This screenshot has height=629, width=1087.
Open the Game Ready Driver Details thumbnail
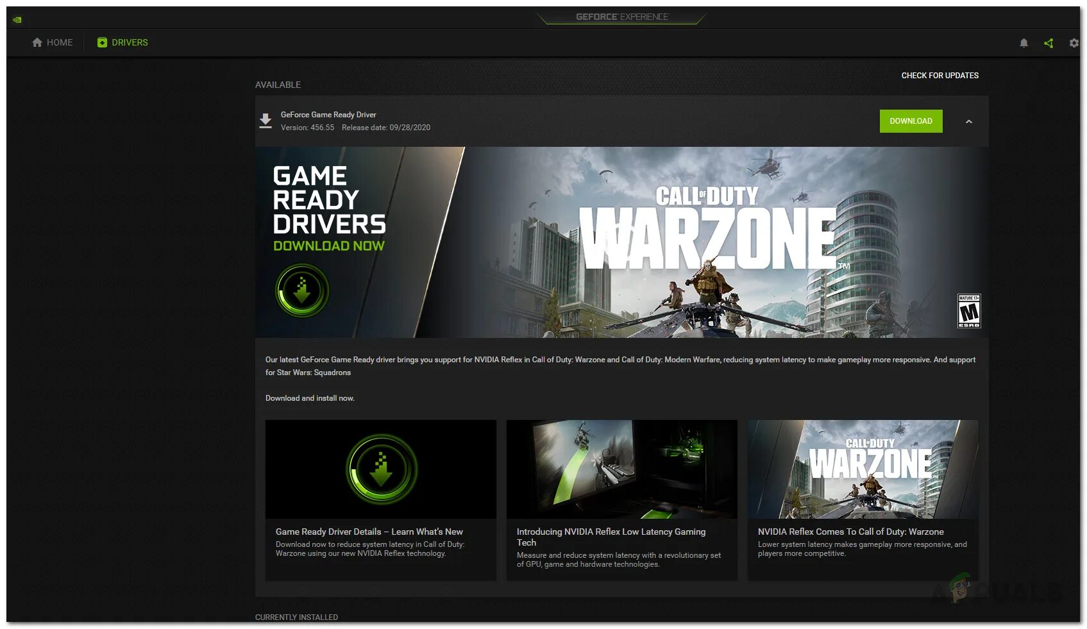(x=381, y=469)
